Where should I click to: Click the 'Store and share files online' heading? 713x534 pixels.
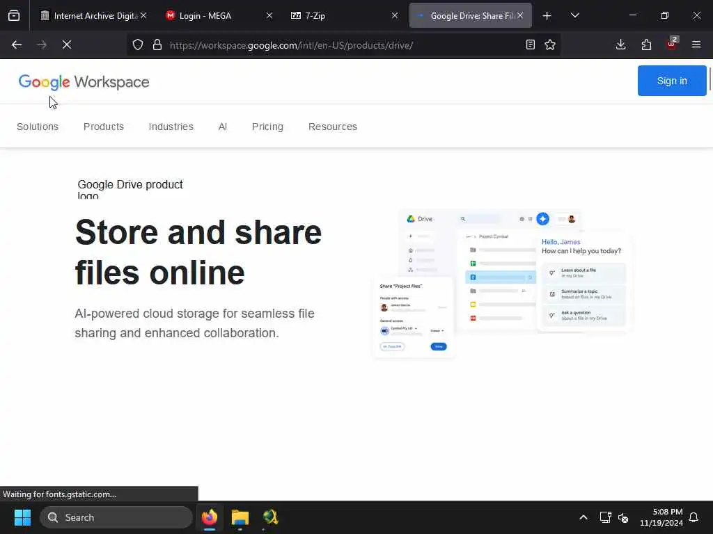(198, 252)
